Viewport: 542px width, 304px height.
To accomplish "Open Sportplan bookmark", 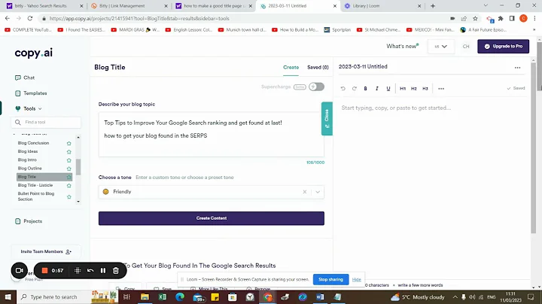I will point(337,29).
